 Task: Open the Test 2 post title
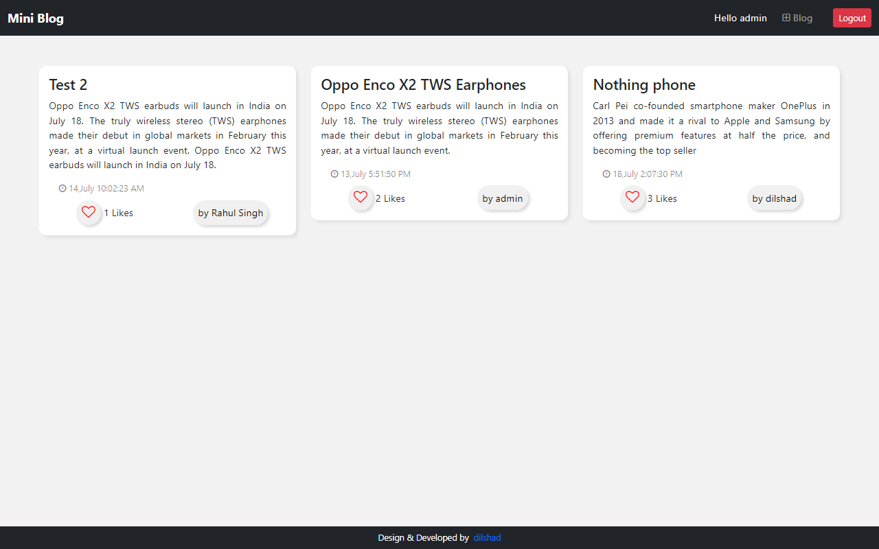(68, 84)
